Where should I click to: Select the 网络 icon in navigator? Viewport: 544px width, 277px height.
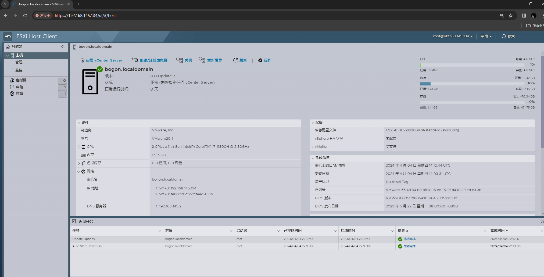[12, 93]
